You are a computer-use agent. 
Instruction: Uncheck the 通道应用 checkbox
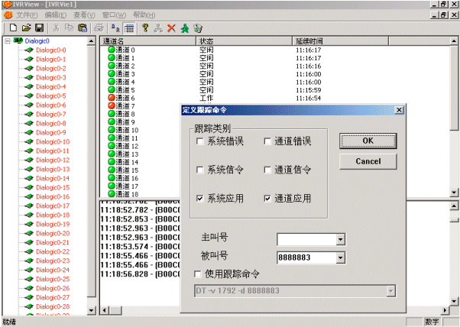[x=268, y=199]
